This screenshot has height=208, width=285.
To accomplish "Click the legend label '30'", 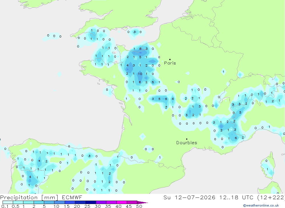I will 97,206.
